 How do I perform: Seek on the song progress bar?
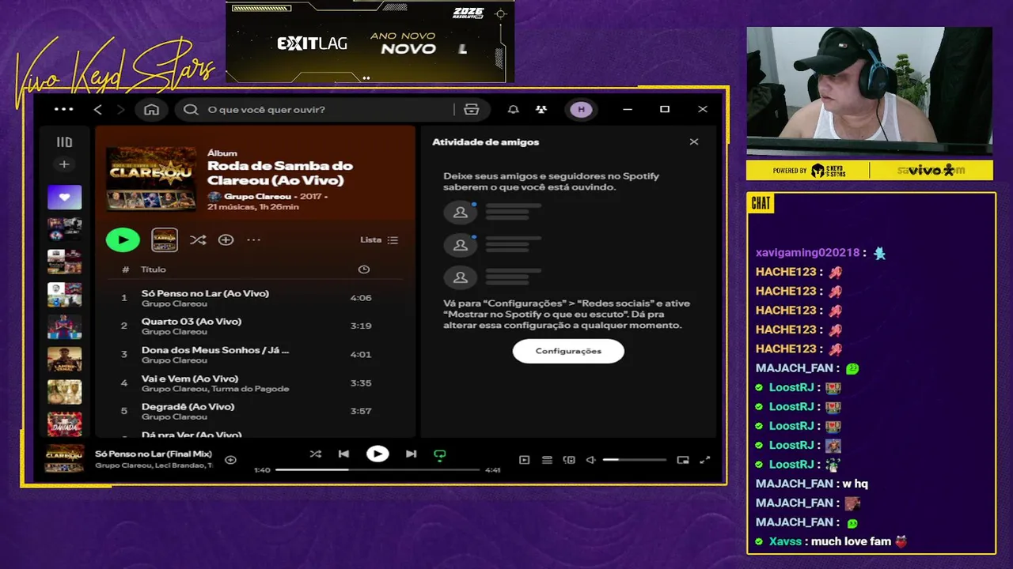tap(378, 469)
